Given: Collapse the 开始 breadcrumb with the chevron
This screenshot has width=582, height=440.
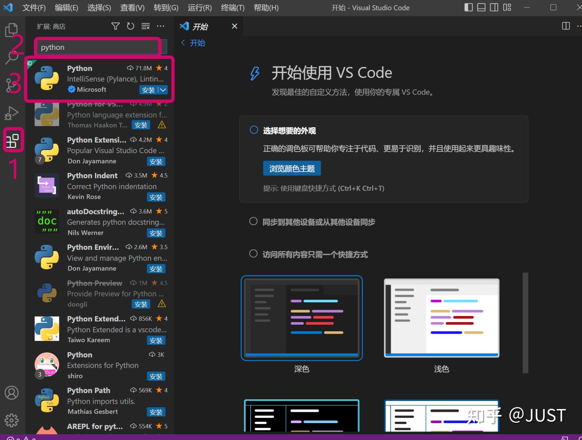Looking at the screenshot, I should tap(183, 43).
